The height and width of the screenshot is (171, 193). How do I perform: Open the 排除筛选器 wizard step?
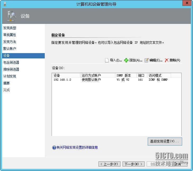point(11,69)
